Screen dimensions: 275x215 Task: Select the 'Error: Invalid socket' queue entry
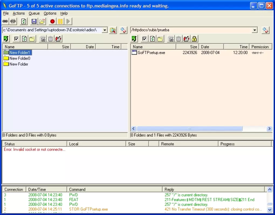click(35, 149)
